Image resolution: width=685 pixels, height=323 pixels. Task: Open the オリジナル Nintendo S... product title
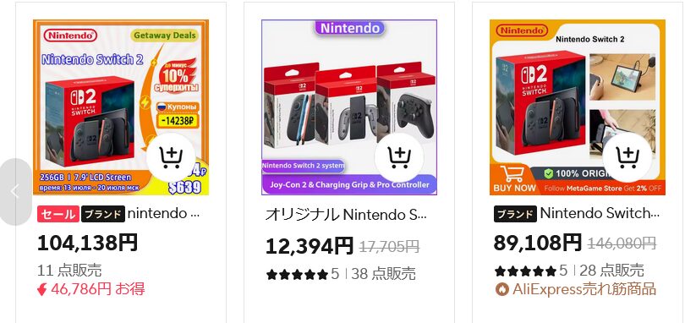346,215
